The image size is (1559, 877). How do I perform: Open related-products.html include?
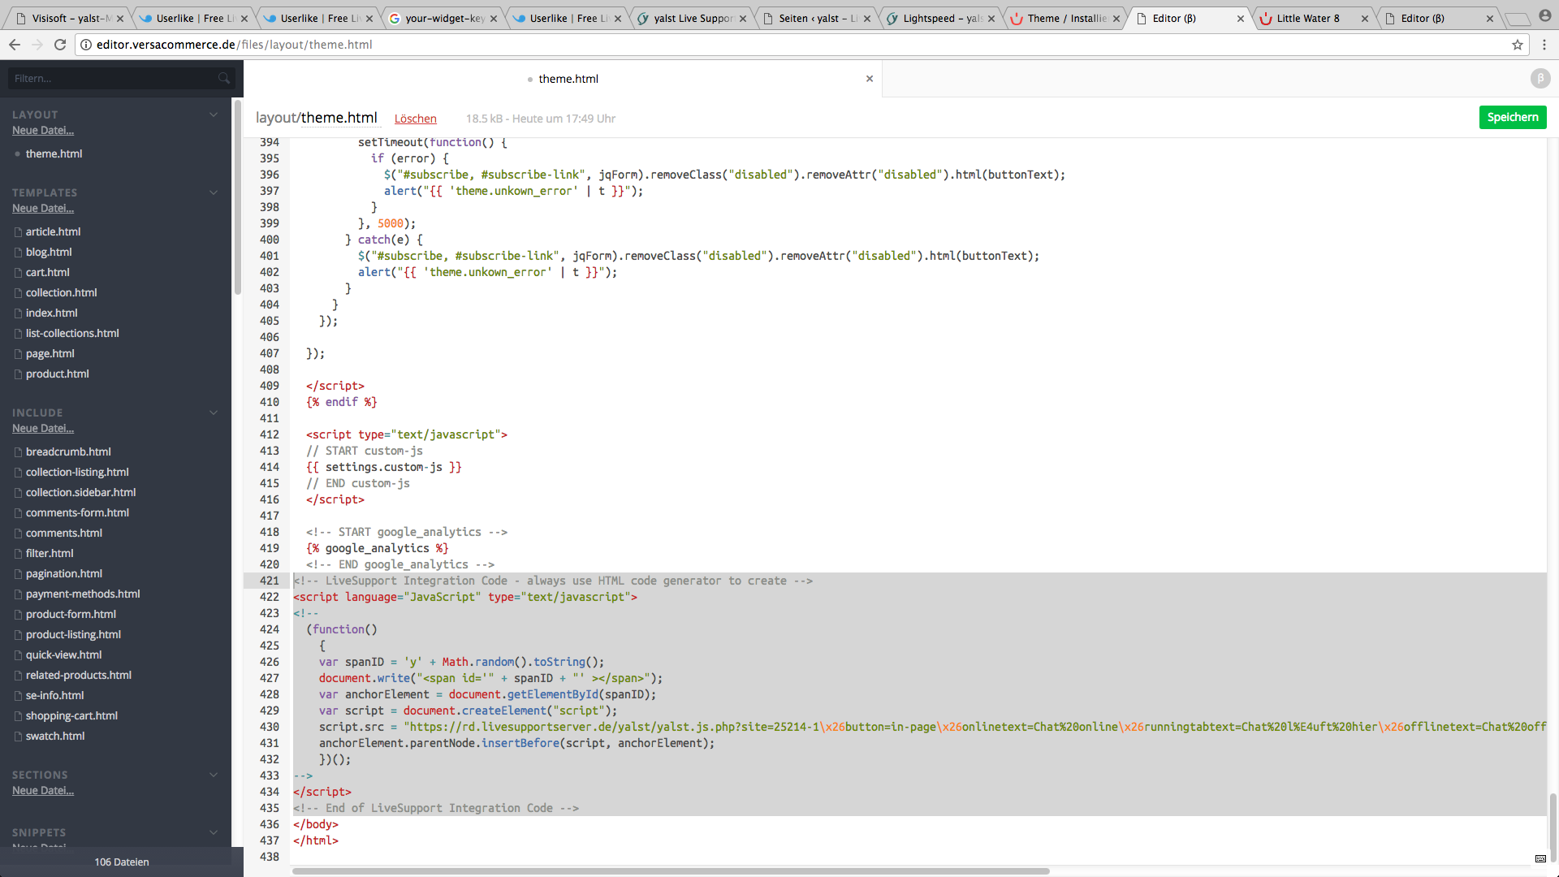tap(78, 676)
